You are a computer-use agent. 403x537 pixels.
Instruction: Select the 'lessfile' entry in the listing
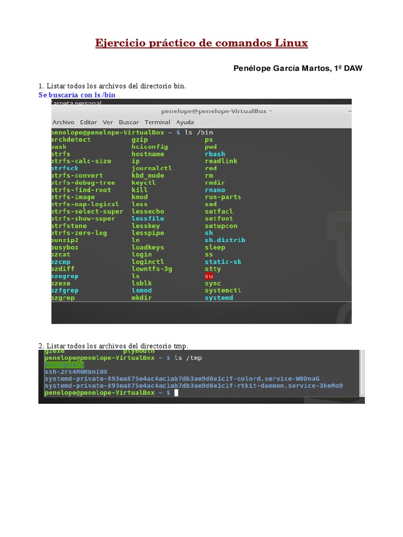coord(147,219)
